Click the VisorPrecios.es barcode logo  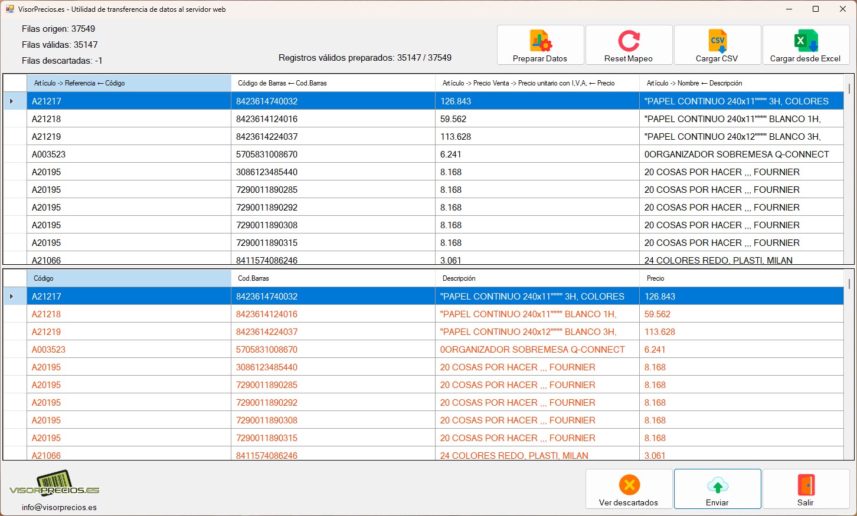54,484
